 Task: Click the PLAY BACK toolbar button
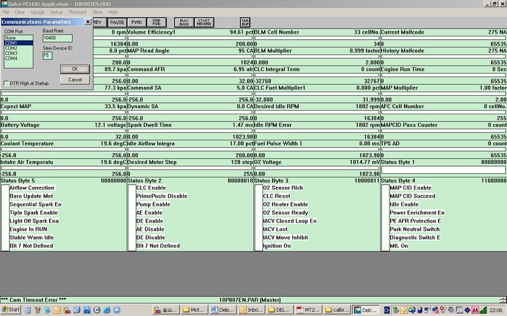(x=184, y=22)
